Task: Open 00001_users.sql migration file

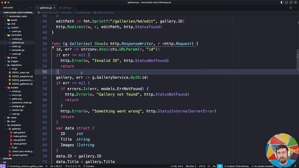Action: pyautogui.click(x=17, y=73)
